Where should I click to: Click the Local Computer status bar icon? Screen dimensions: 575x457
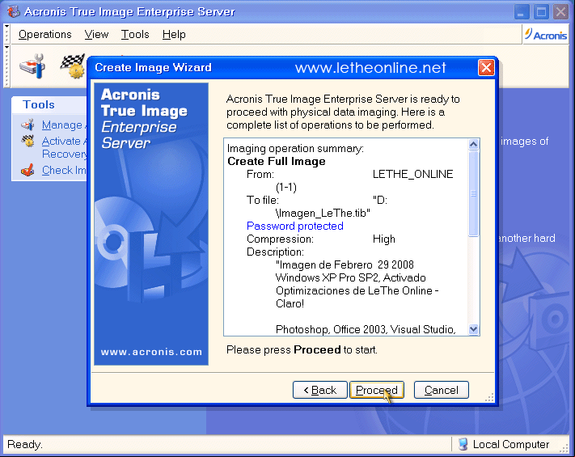(x=463, y=444)
